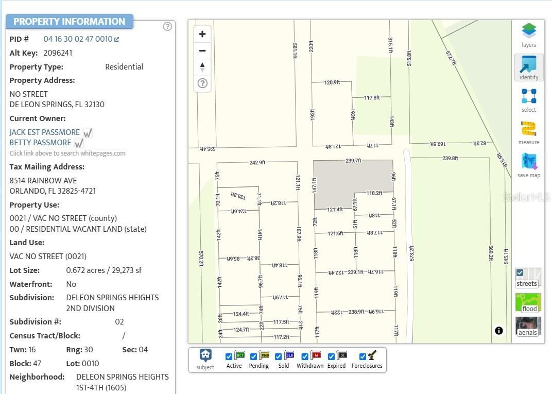Click ORLANDO, FL 32825-4721 text

tap(53, 191)
